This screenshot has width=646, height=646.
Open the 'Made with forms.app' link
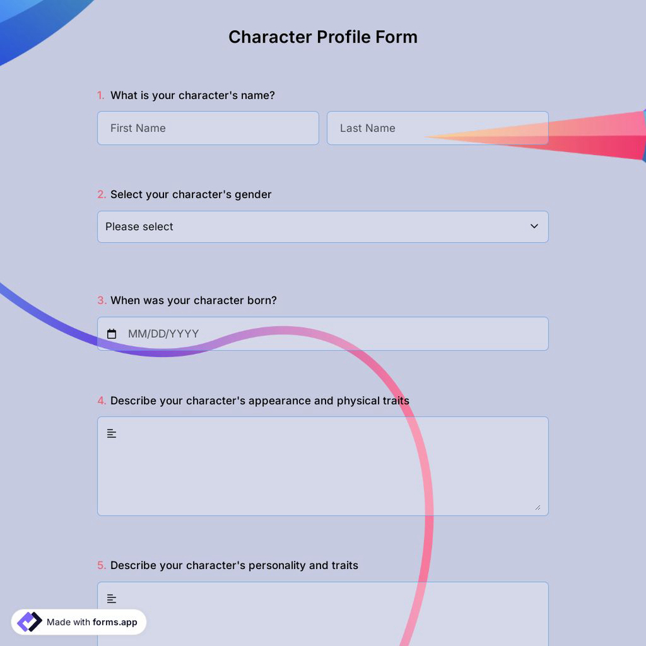pos(78,622)
